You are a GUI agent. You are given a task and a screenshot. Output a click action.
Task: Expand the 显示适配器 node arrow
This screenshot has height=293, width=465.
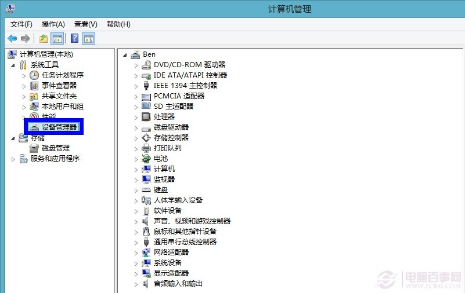(136, 273)
